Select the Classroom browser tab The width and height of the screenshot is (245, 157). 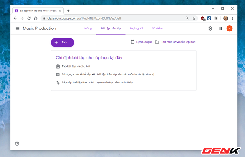coord(38,11)
